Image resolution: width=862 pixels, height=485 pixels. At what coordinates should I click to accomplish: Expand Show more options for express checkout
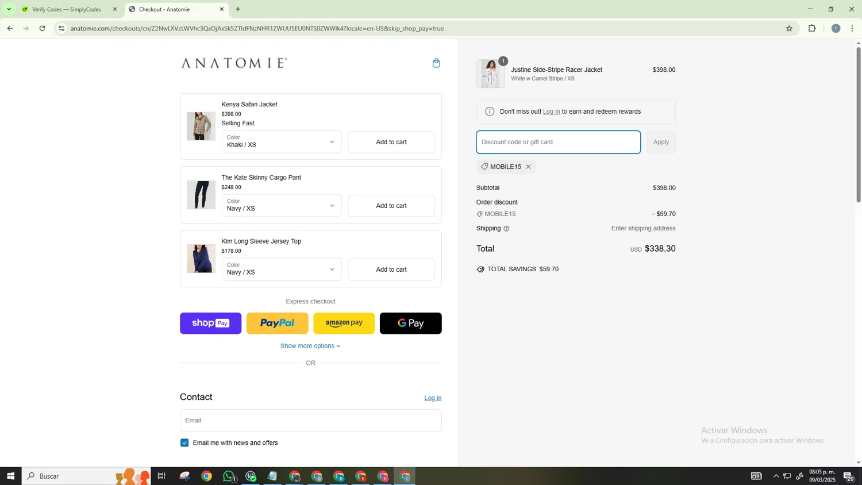(310, 346)
